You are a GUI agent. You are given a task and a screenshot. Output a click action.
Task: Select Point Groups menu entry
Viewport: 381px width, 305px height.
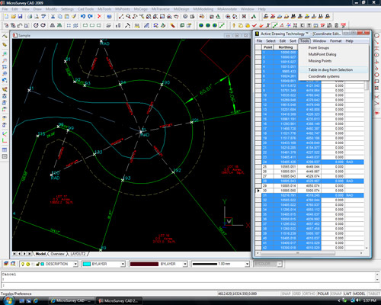click(319, 48)
